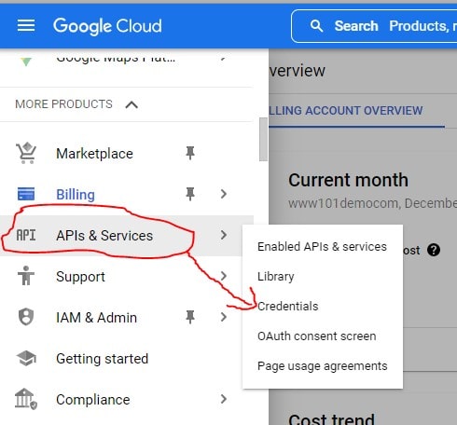Click the Current month heading
The image size is (457, 425).
pos(348,180)
